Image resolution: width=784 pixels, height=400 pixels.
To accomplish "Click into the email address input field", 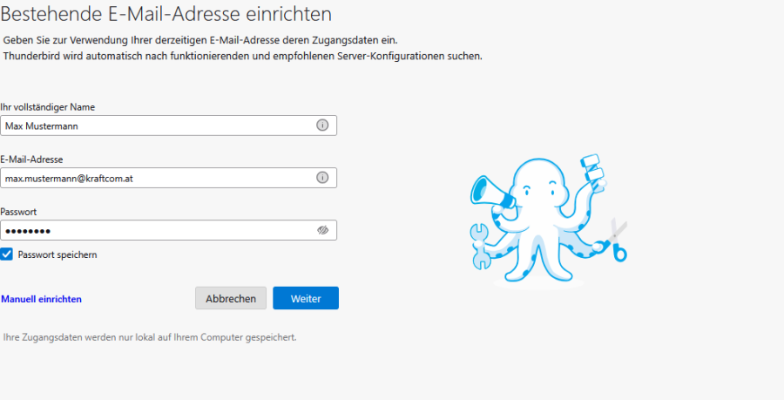I will click(157, 178).
